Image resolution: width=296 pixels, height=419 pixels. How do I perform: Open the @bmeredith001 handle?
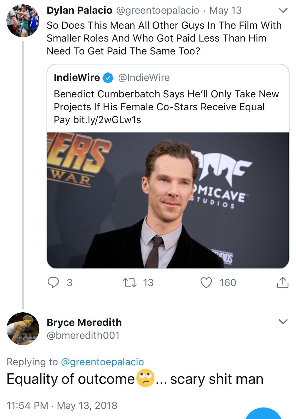tap(83, 336)
